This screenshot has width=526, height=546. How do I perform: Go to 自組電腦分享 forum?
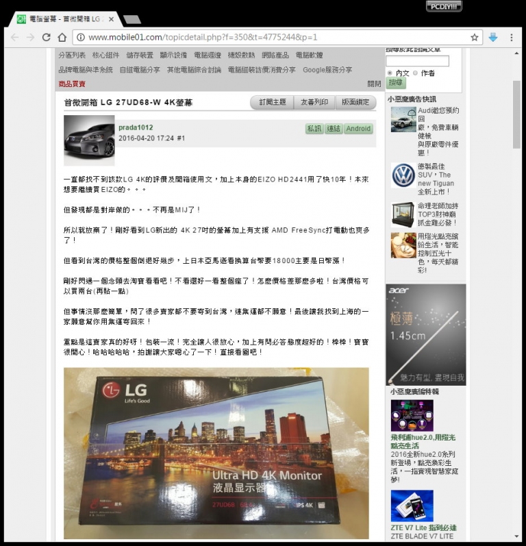click(140, 70)
